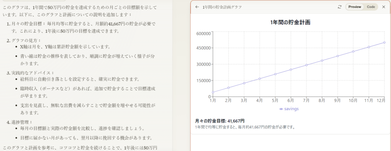
Task: Select the 1月 data point on chart
Action: (213, 92)
